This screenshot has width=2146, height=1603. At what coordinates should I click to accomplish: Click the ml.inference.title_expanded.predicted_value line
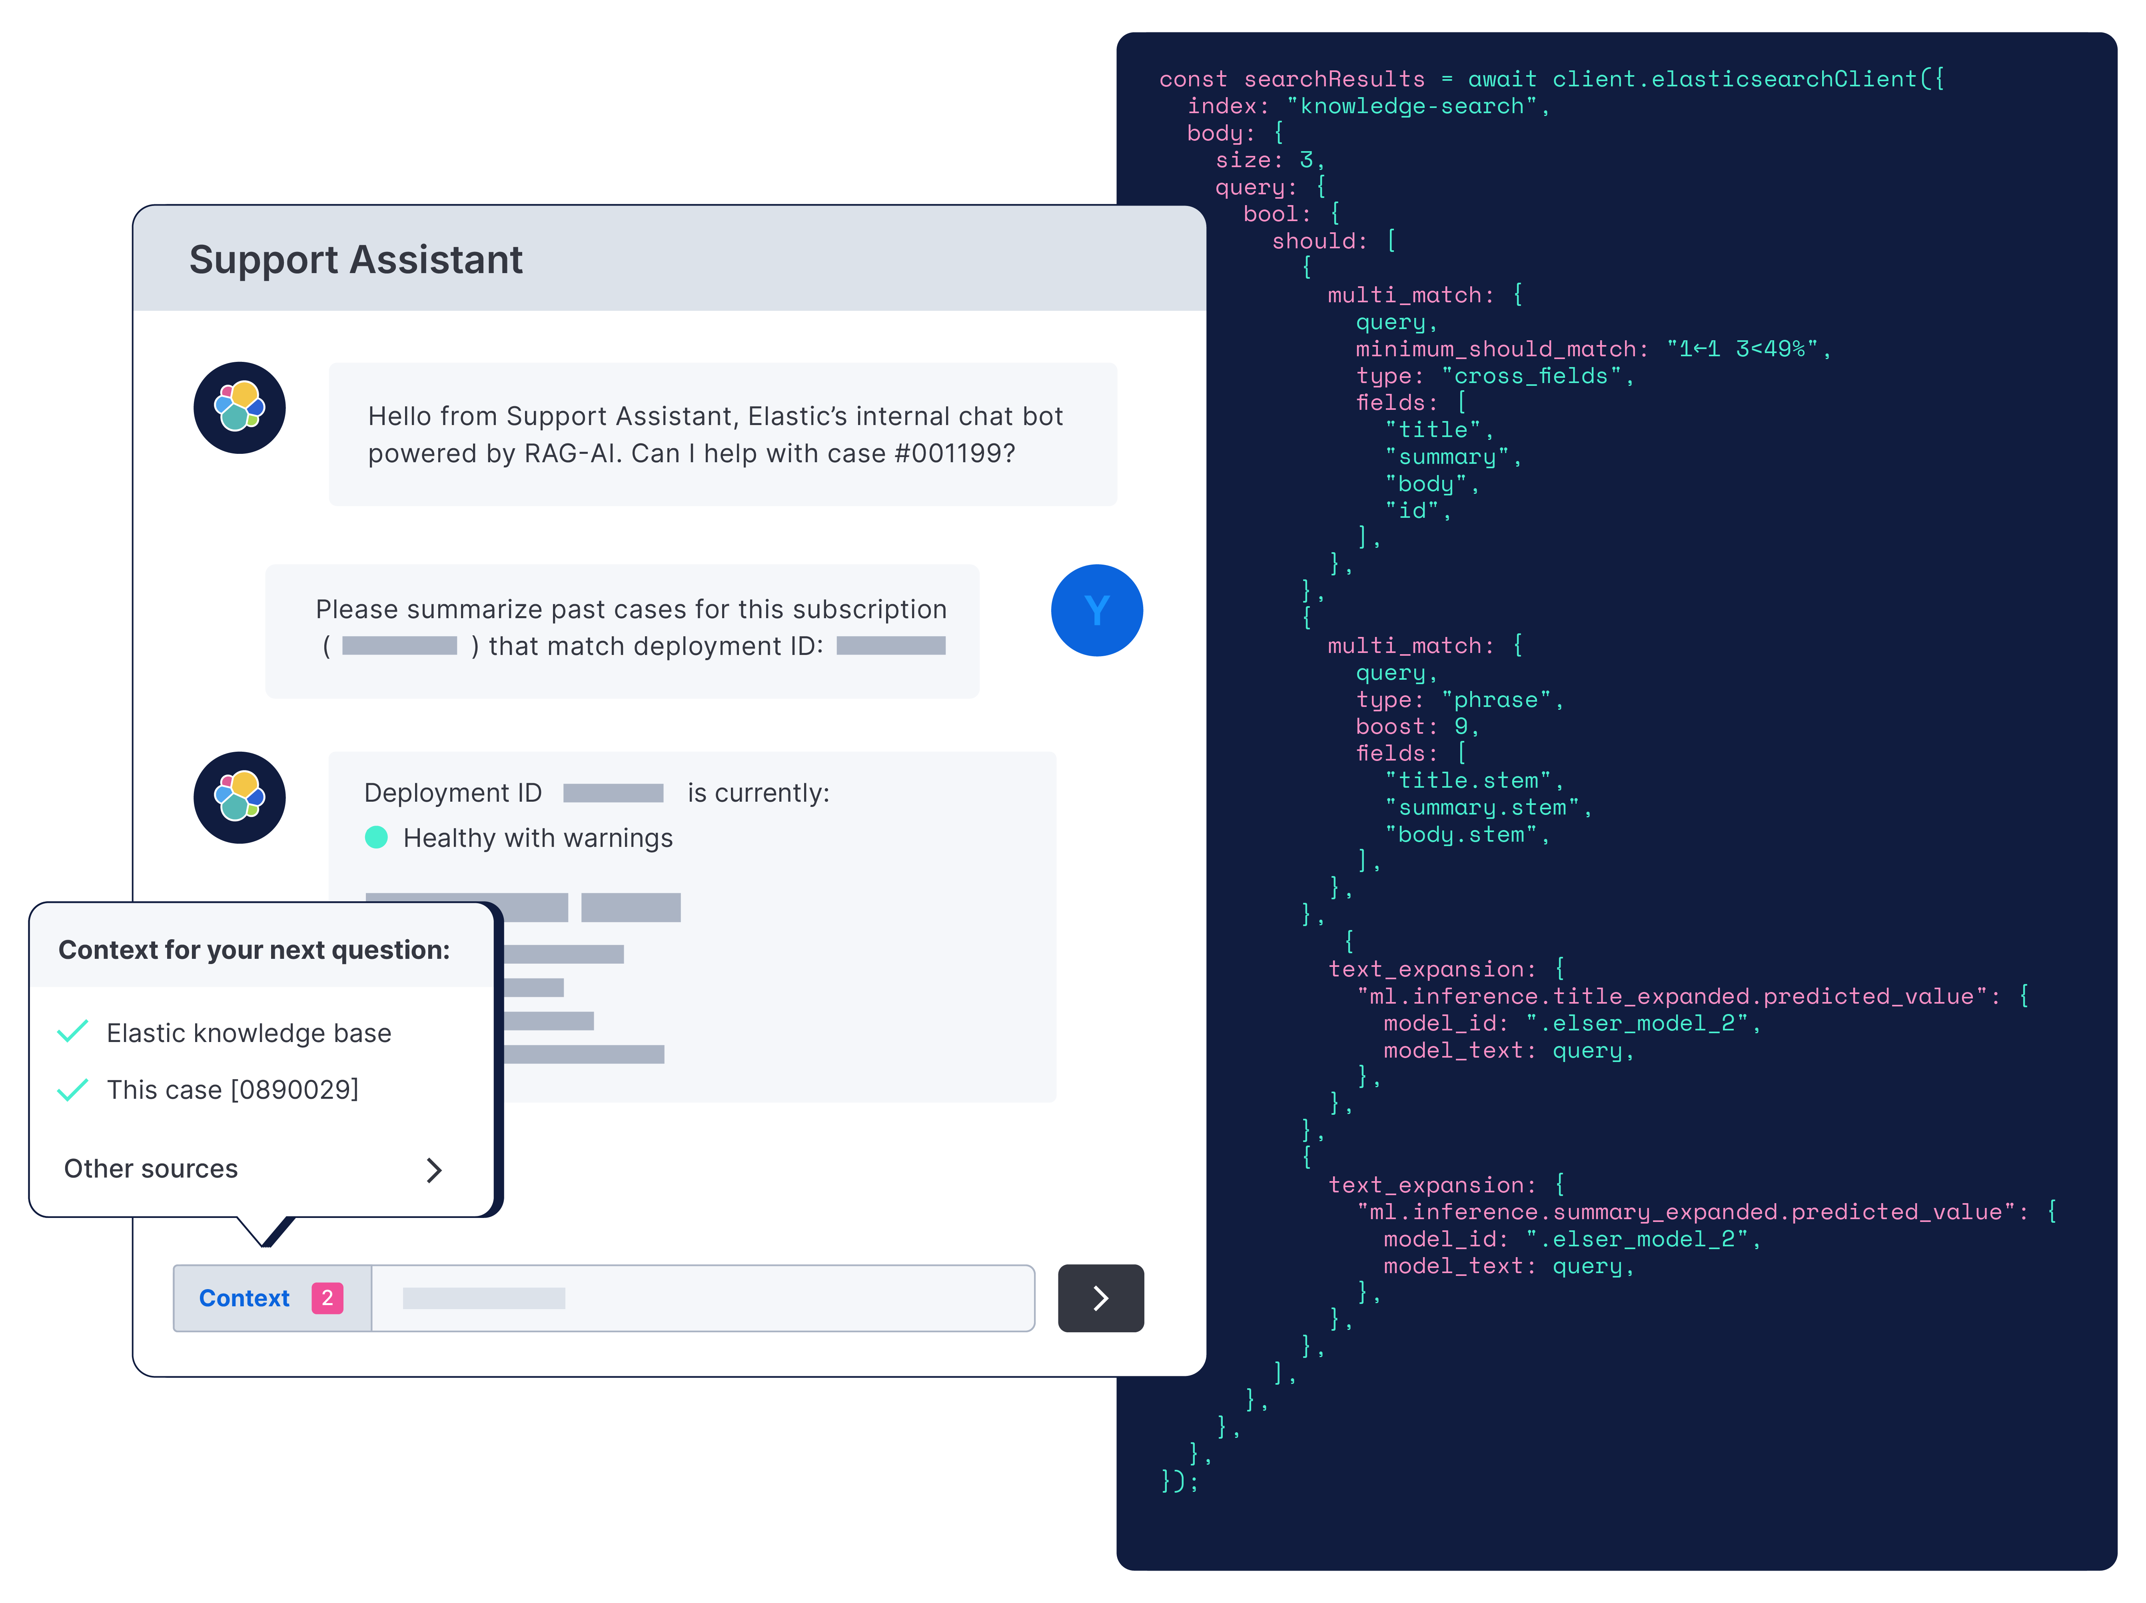(1693, 996)
